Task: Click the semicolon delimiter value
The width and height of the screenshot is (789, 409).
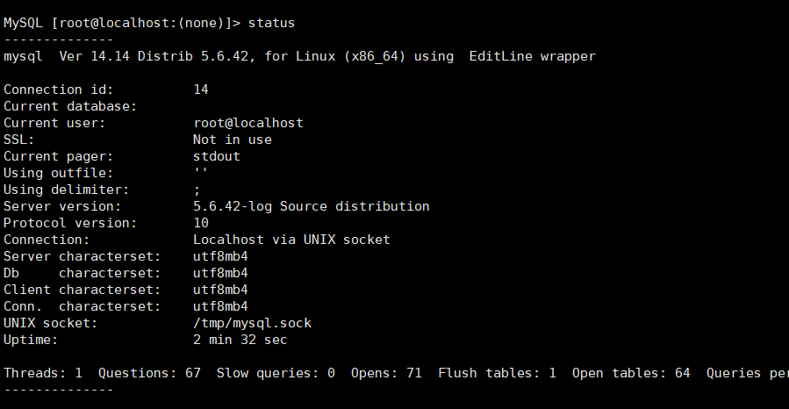Action: (197, 190)
